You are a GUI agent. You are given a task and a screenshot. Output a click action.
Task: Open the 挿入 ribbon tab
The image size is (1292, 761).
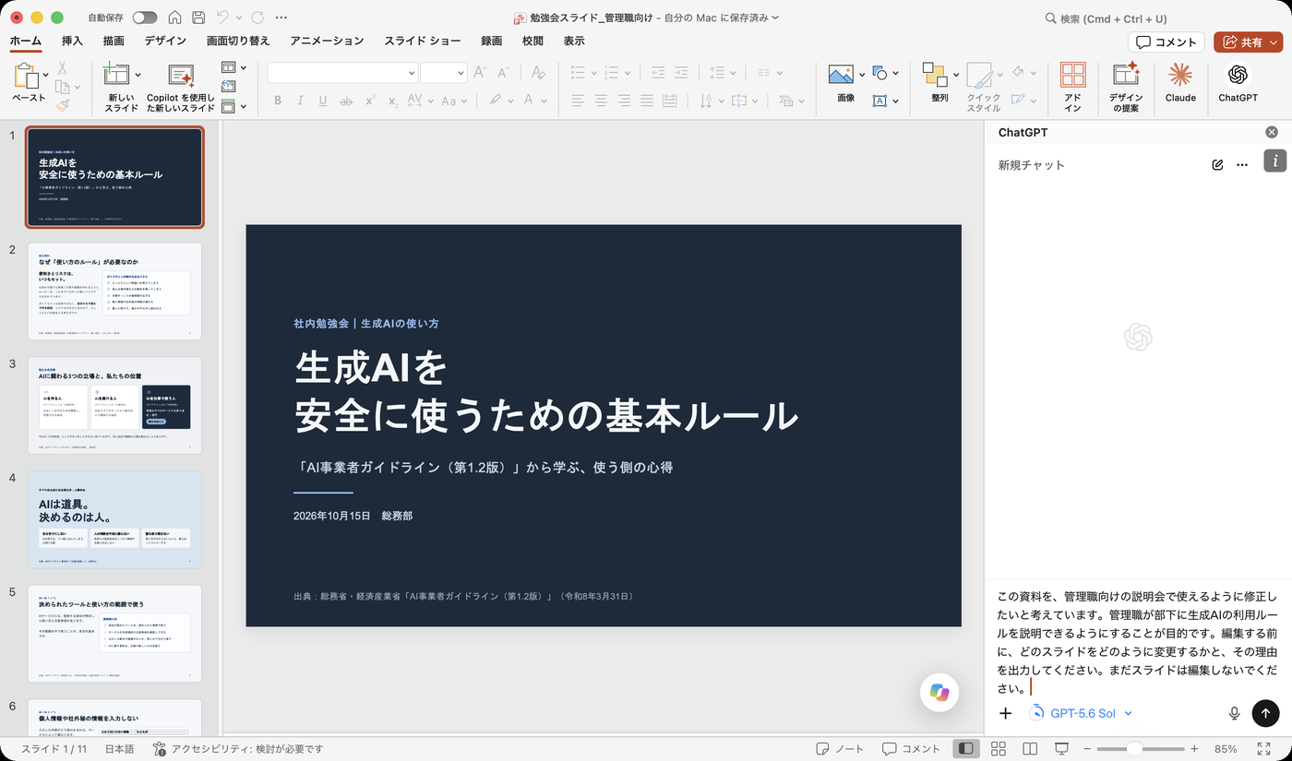click(72, 41)
